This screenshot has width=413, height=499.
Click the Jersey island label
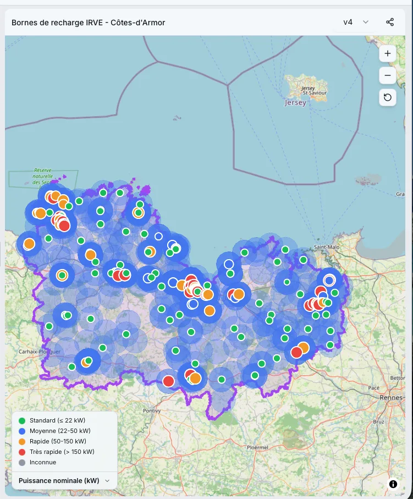point(295,102)
